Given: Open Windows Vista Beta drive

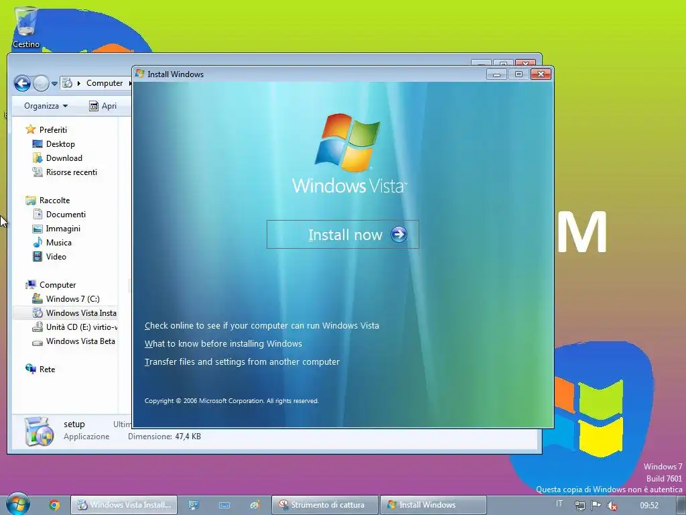Looking at the screenshot, I should tap(80, 341).
